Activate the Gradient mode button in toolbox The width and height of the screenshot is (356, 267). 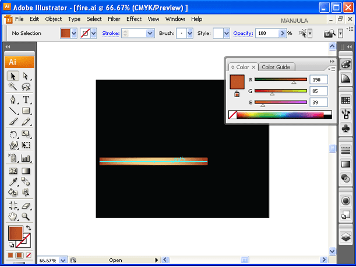pos(20,255)
